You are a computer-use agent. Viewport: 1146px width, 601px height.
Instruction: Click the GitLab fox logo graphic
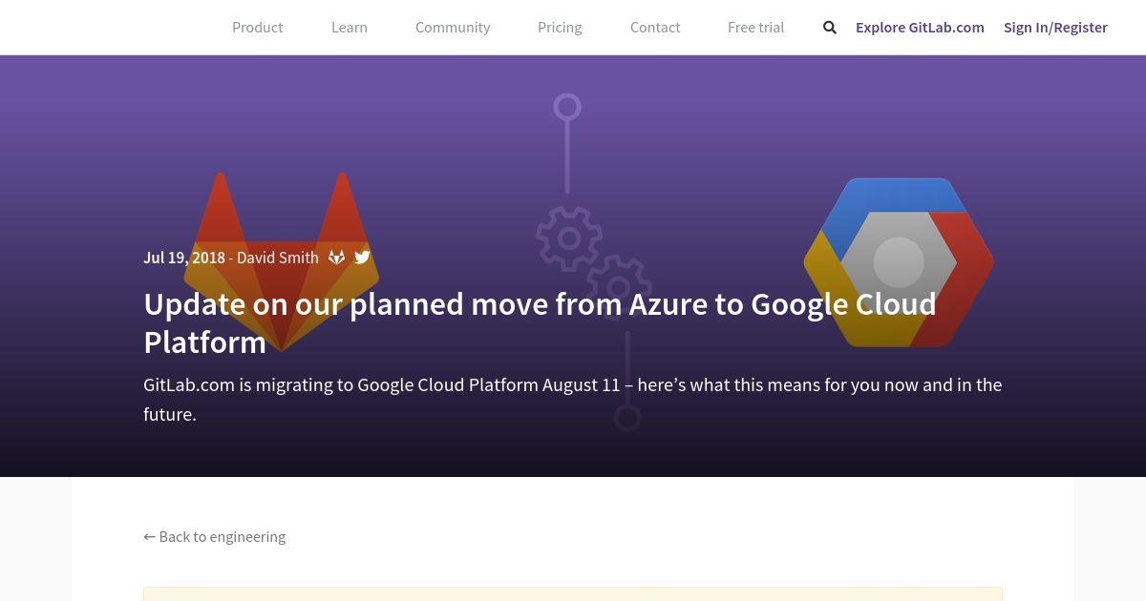click(282, 261)
